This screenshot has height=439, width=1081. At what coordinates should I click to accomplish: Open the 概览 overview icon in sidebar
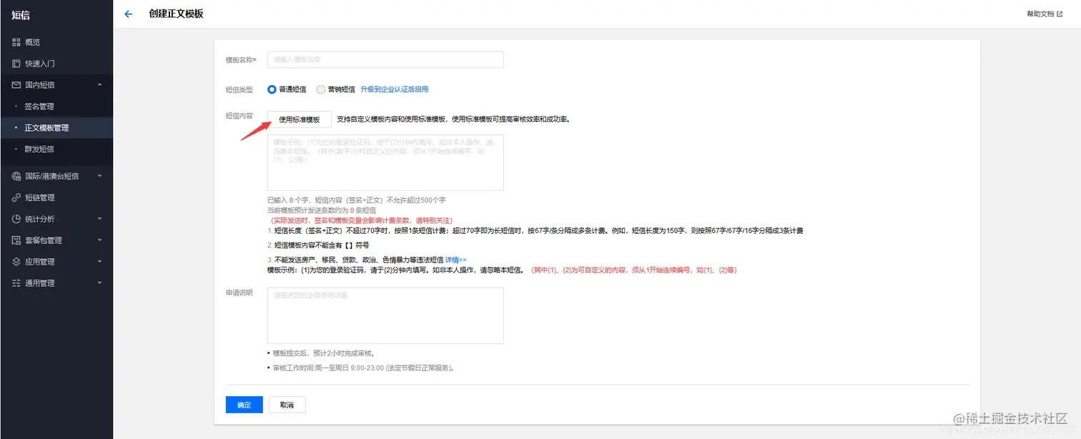(16, 41)
